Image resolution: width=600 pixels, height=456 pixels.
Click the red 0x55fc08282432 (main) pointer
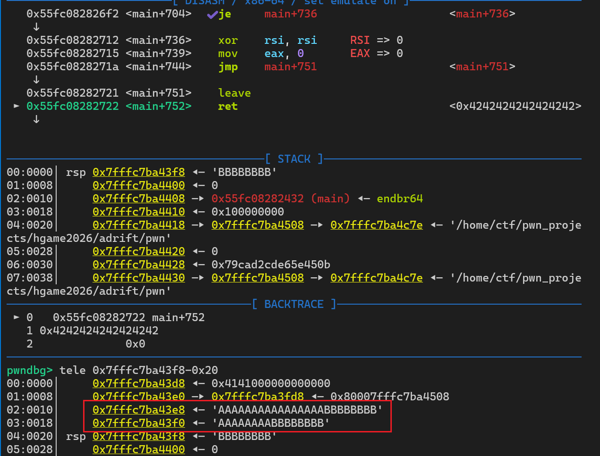280,199
